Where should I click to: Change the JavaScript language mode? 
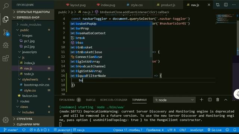tap(196, 130)
